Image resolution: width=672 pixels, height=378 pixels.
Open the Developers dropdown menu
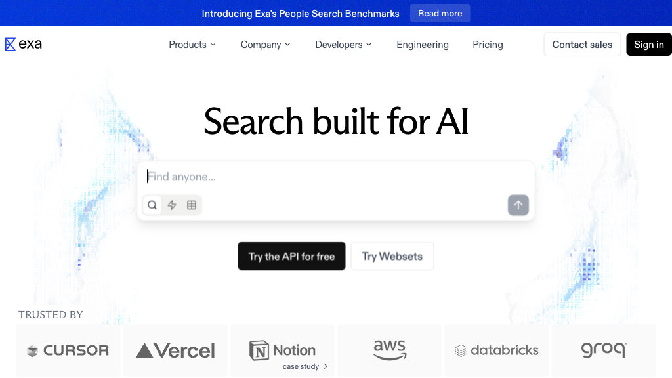343,45
